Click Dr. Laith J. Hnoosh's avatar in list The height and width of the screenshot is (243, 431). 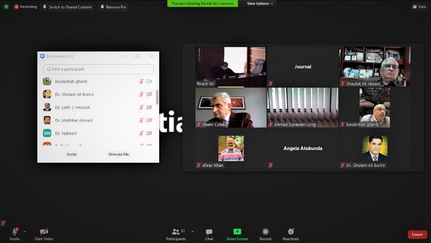47,107
